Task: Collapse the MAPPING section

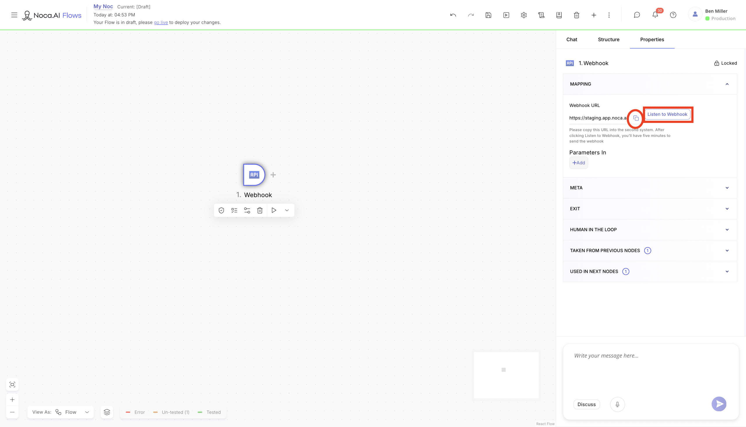Action: (650, 84)
